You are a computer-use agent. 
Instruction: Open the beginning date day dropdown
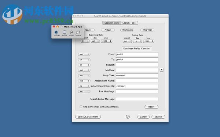pyautogui.click(x=95, y=41)
